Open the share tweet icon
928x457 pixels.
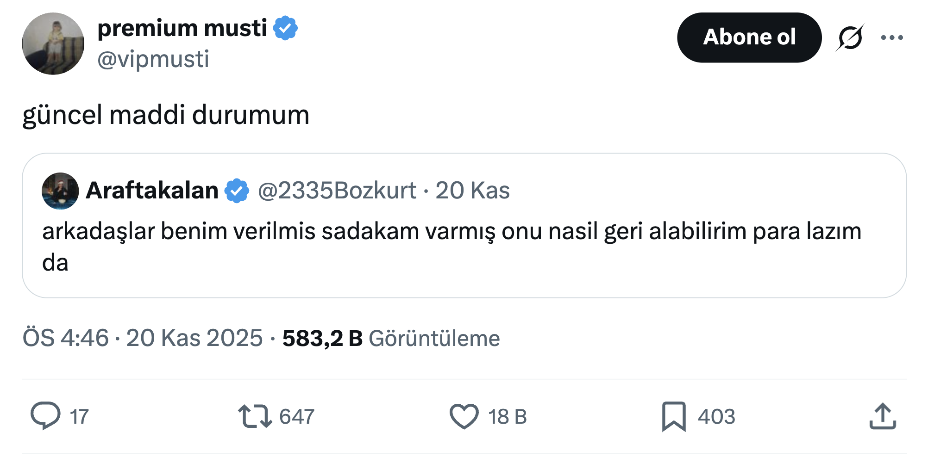pyautogui.click(x=883, y=416)
